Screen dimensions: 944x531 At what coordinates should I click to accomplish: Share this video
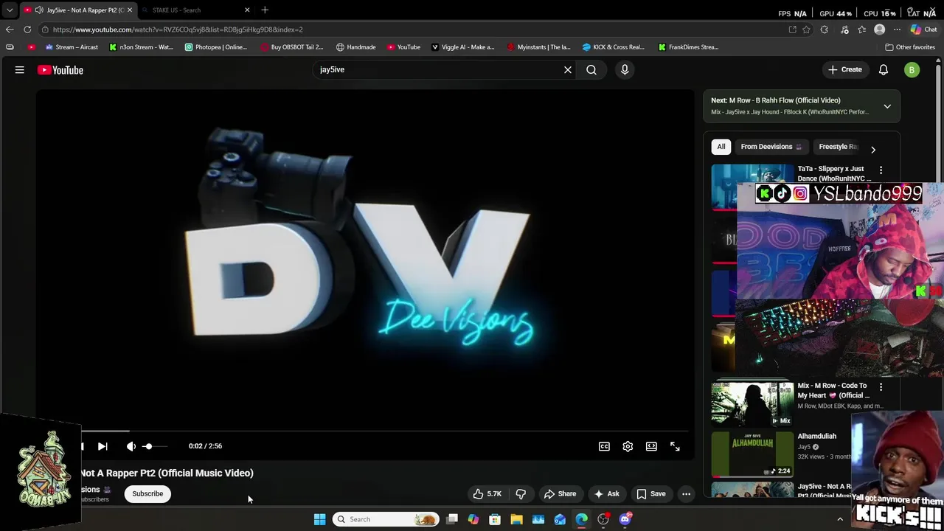[560, 494]
